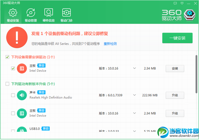The image size is (199, 140).
Task: Expand version dropdown for 6.0.1.7339
Action: [134, 95]
